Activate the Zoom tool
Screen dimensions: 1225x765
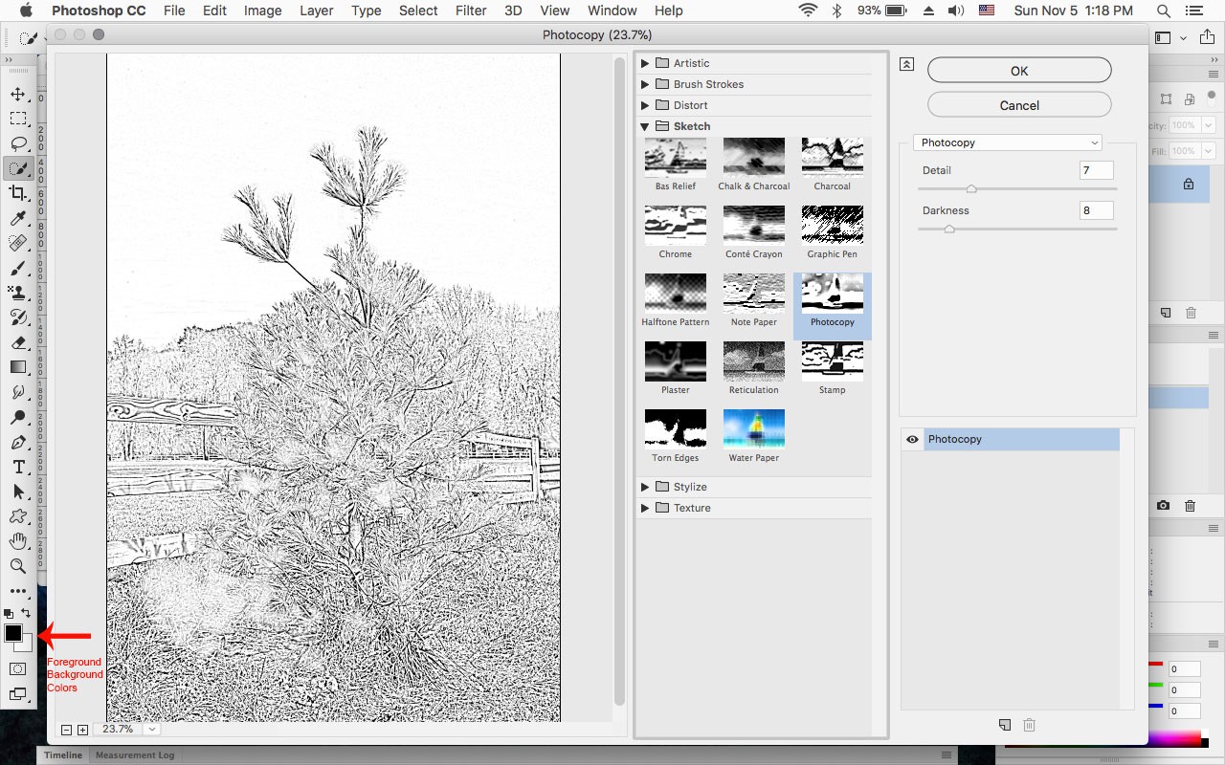point(17,566)
